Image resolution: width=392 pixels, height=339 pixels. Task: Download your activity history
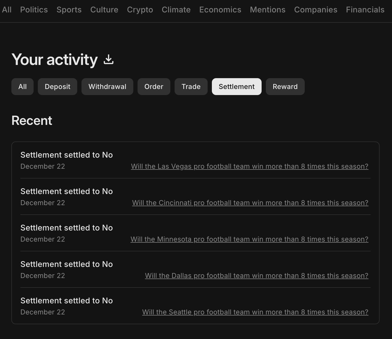click(108, 59)
